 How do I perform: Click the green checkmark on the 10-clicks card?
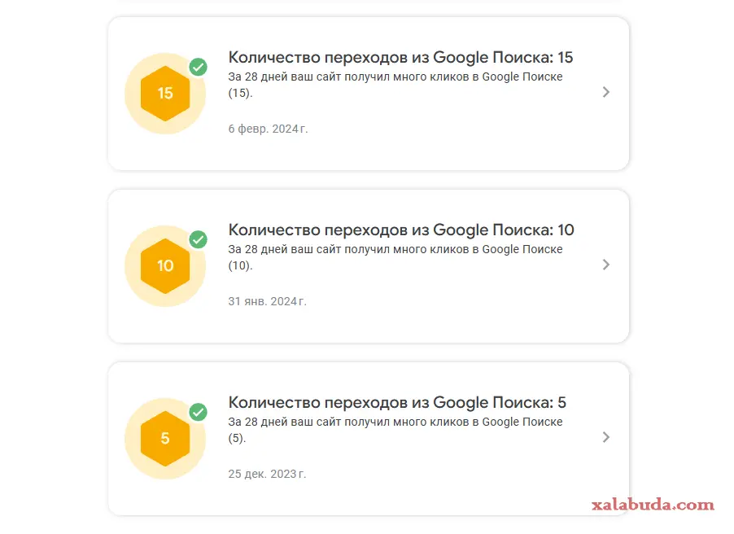[198, 240]
